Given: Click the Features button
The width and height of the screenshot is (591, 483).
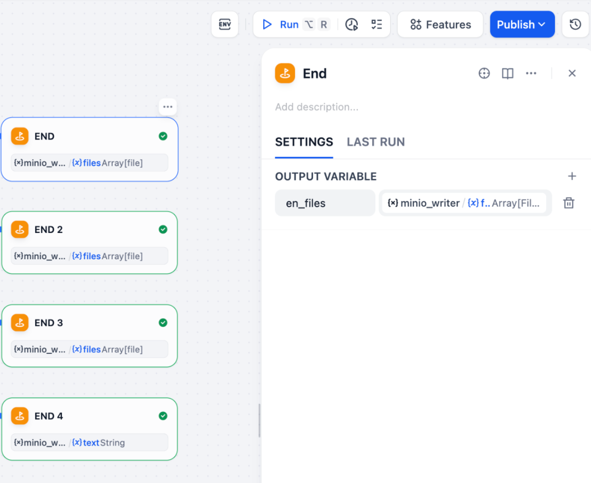Looking at the screenshot, I should (x=440, y=24).
